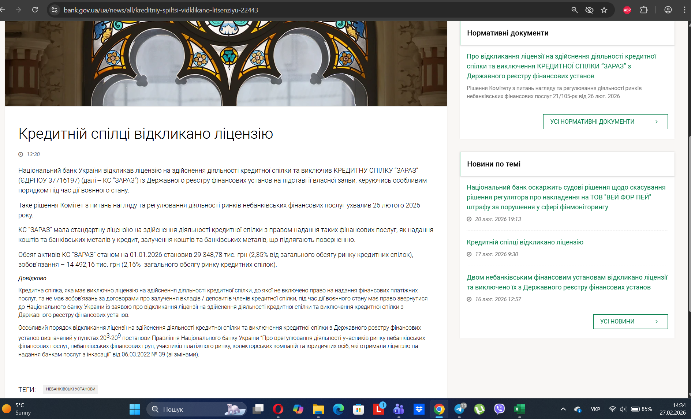Click the taskbar Пошук search box
The width and height of the screenshot is (691, 419).
click(197, 409)
